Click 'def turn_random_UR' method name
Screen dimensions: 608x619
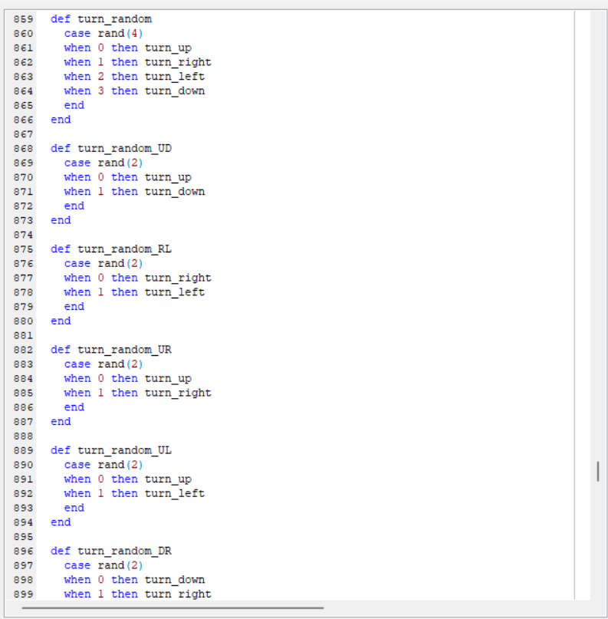pyautogui.click(x=124, y=350)
